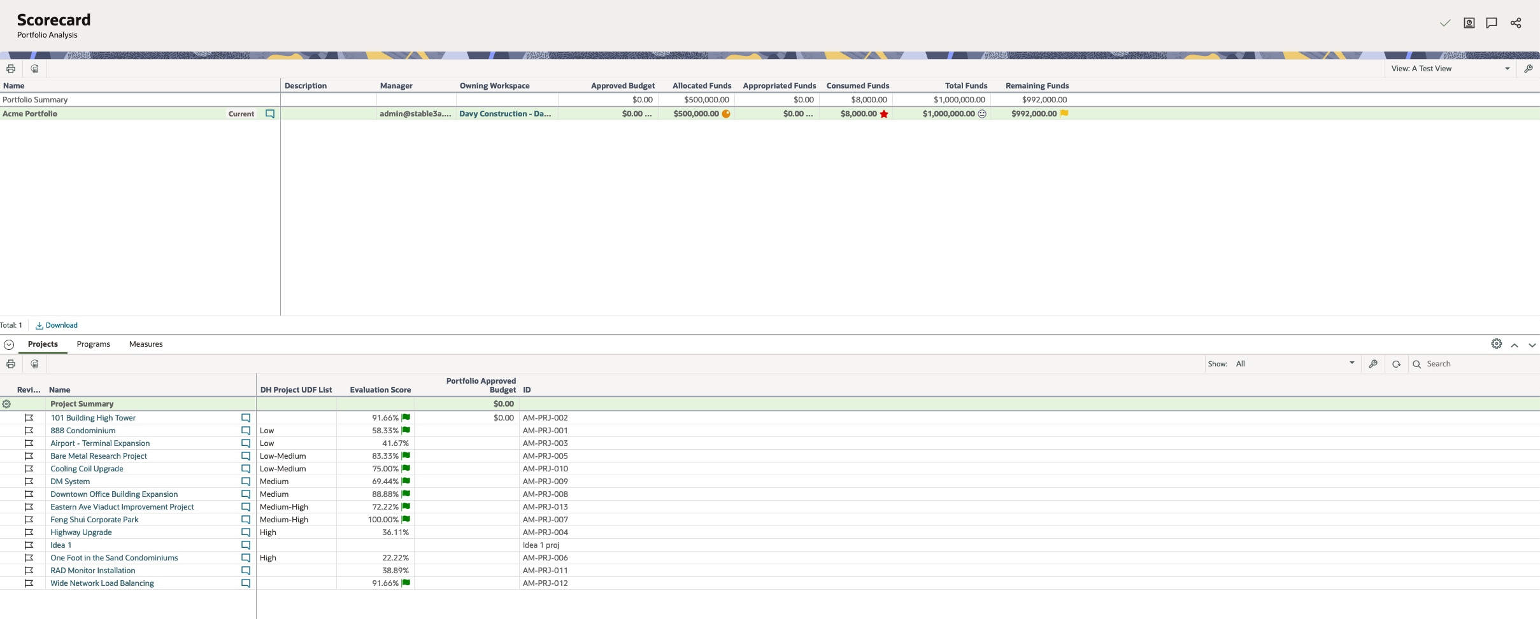Switch to the Measures tab
The image size is (1540, 619).
(146, 344)
